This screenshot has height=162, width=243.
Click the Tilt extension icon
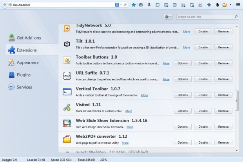[x=67, y=44]
